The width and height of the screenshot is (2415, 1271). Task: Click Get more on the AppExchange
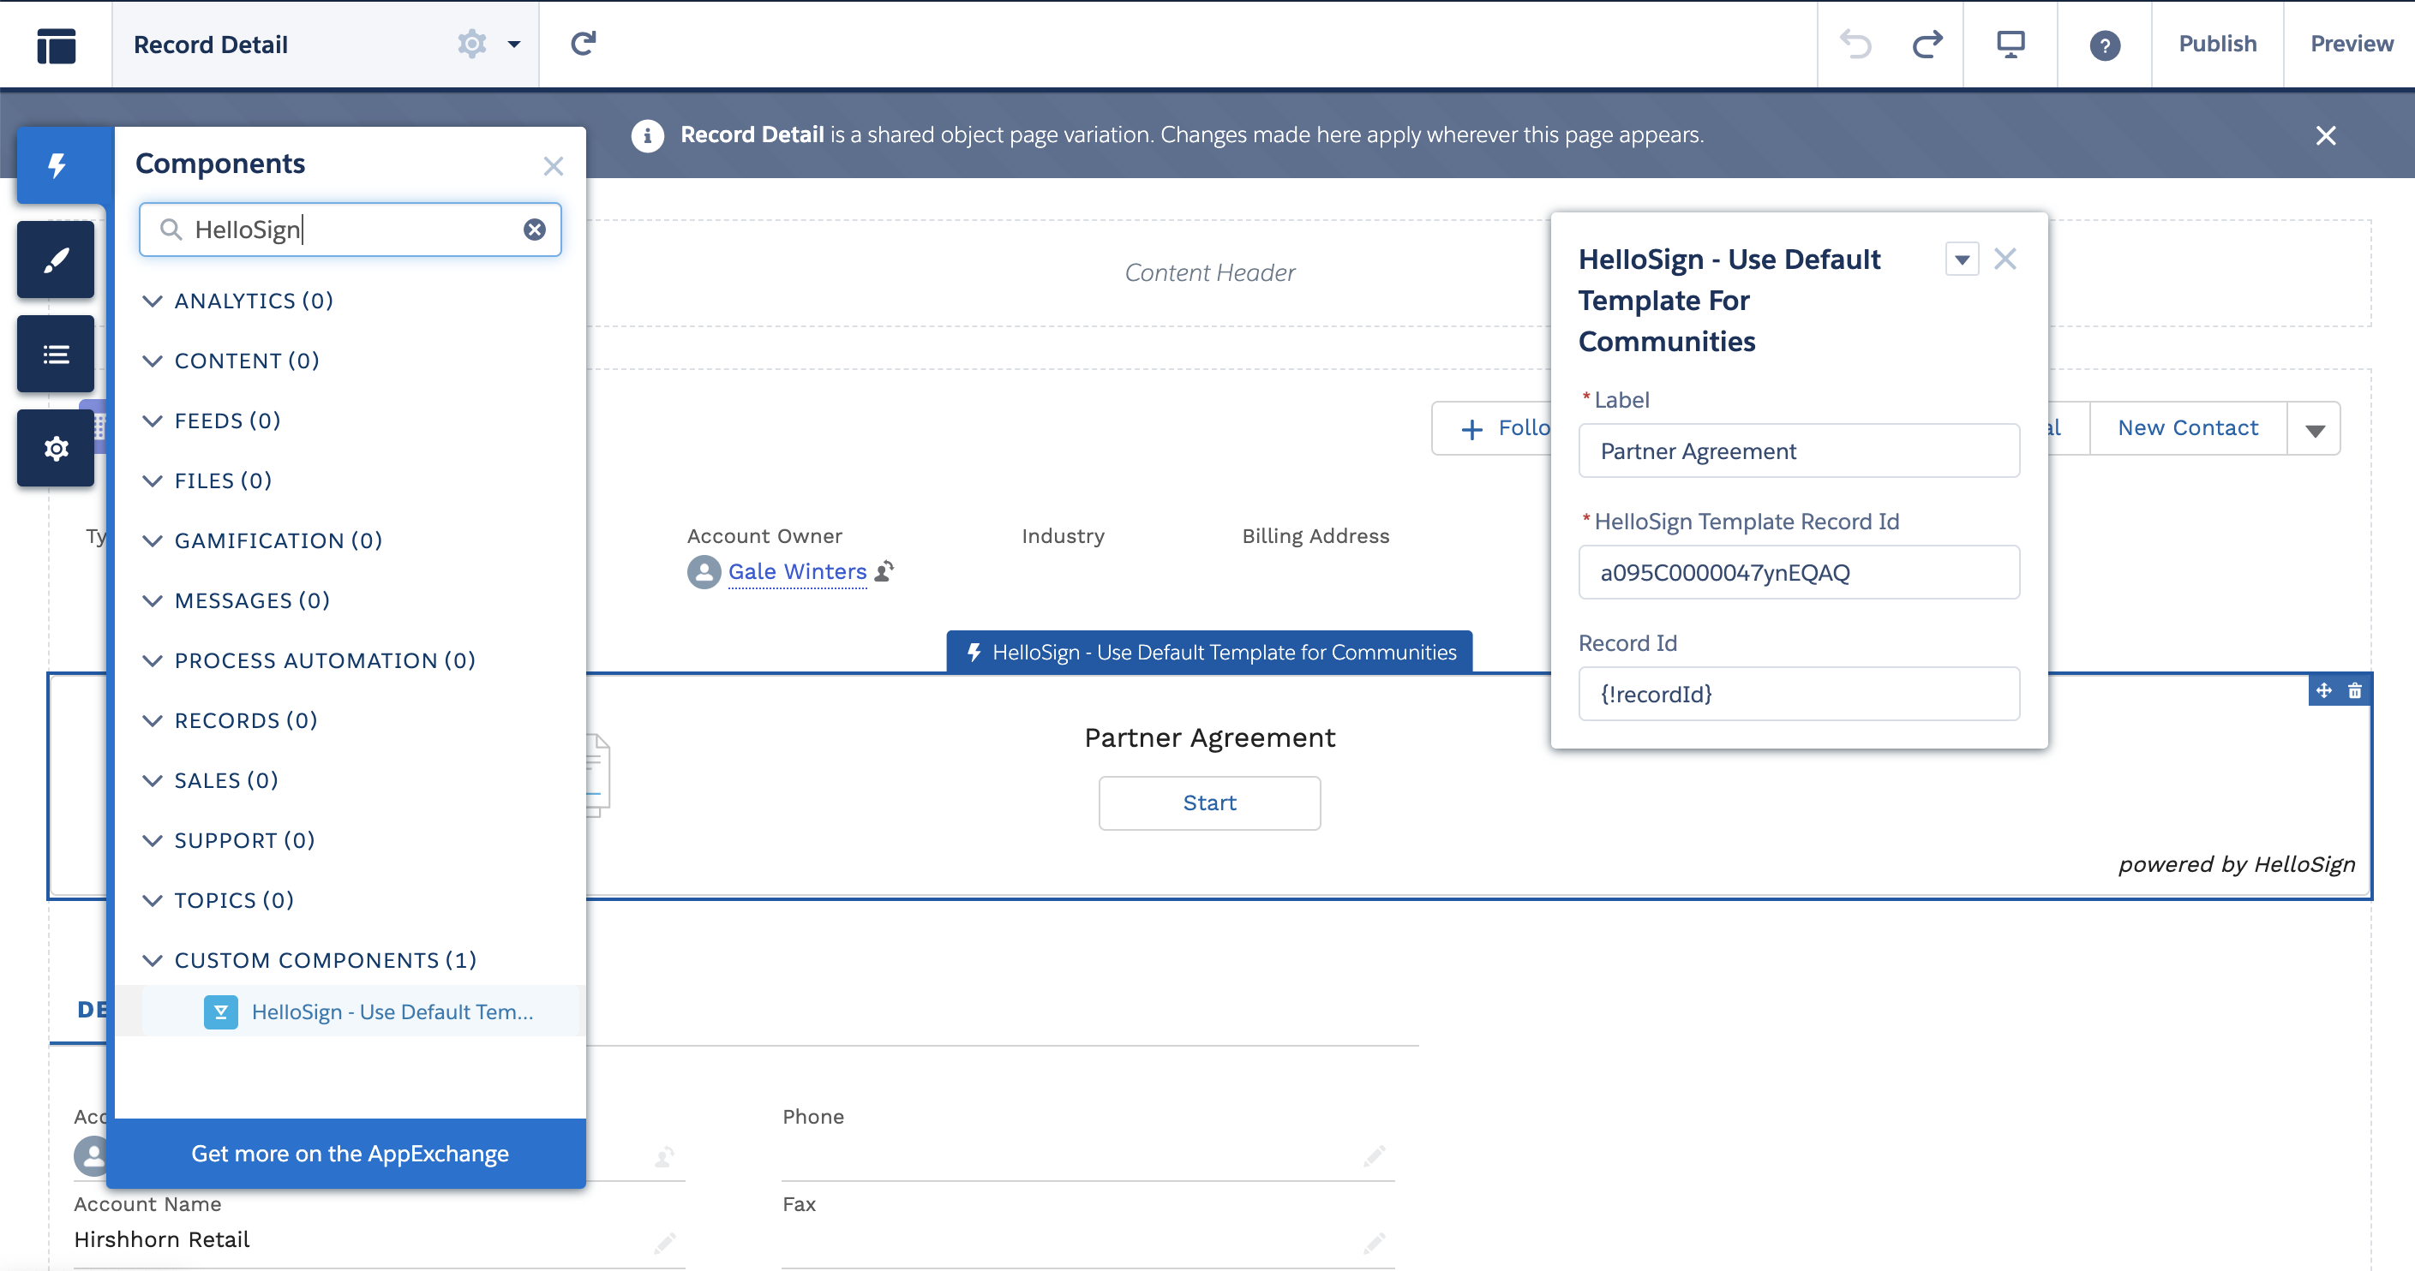(350, 1153)
